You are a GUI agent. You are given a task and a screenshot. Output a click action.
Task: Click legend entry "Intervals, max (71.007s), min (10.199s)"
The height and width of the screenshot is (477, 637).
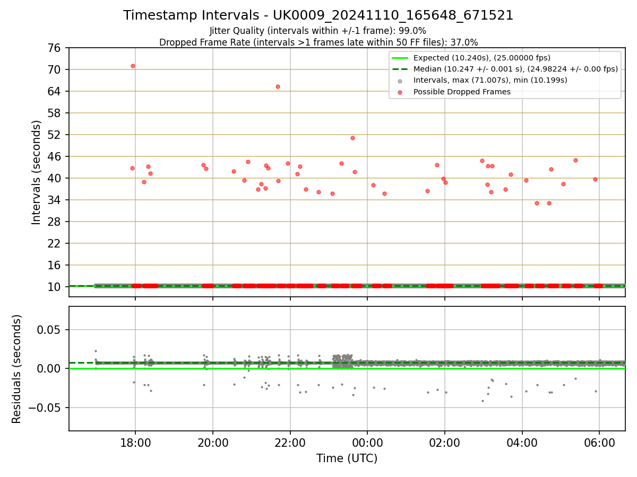coord(490,80)
